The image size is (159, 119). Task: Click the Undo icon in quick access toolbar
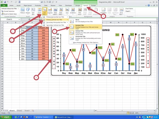(8, 2)
